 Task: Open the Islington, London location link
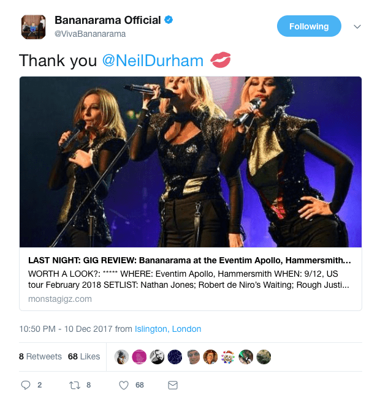coord(168,329)
